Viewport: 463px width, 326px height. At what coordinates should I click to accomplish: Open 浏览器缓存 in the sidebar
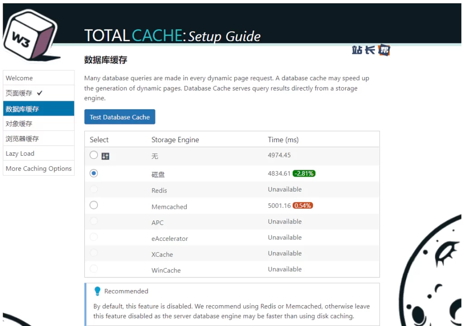tap(22, 139)
